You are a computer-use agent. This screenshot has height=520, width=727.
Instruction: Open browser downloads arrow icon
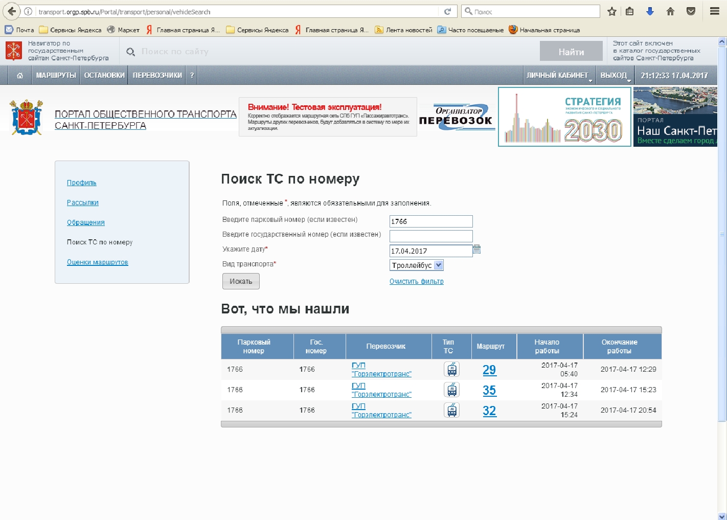pos(650,11)
